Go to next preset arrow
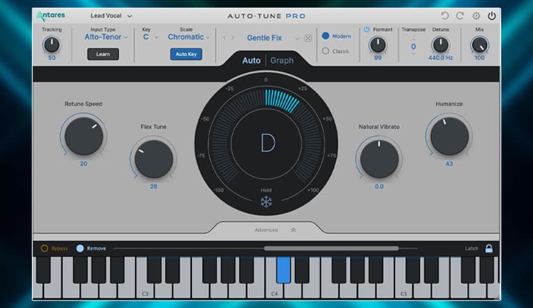Image resolution: width=533 pixels, height=308 pixels. [x=233, y=38]
